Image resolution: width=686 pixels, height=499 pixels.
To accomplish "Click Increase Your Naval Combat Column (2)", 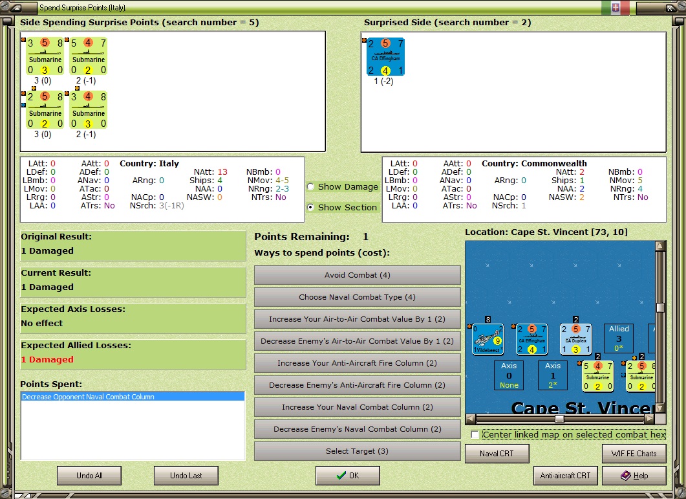I will click(357, 407).
